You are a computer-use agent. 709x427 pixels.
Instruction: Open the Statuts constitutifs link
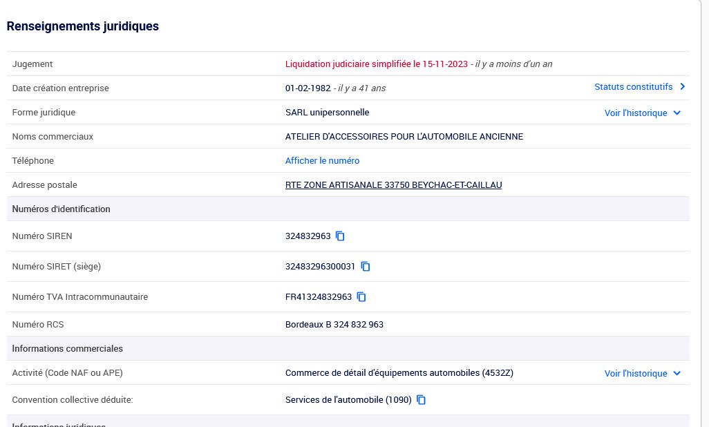point(633,87)
